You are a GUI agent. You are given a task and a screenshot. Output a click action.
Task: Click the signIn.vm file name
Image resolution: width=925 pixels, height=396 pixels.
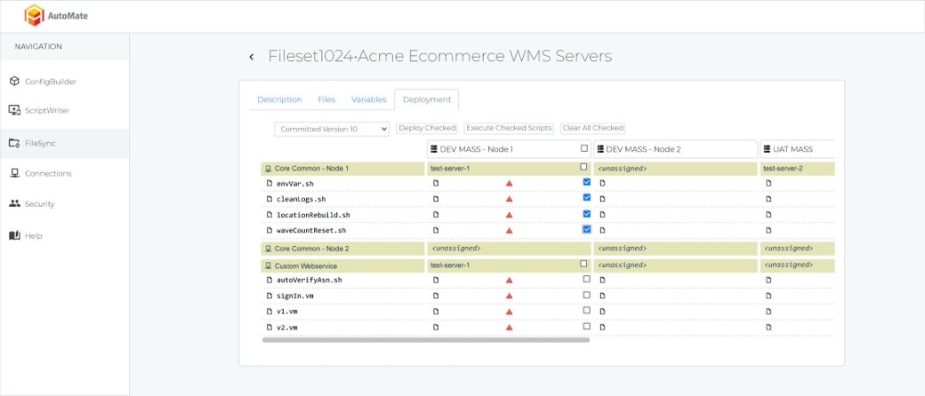[295, 296]
